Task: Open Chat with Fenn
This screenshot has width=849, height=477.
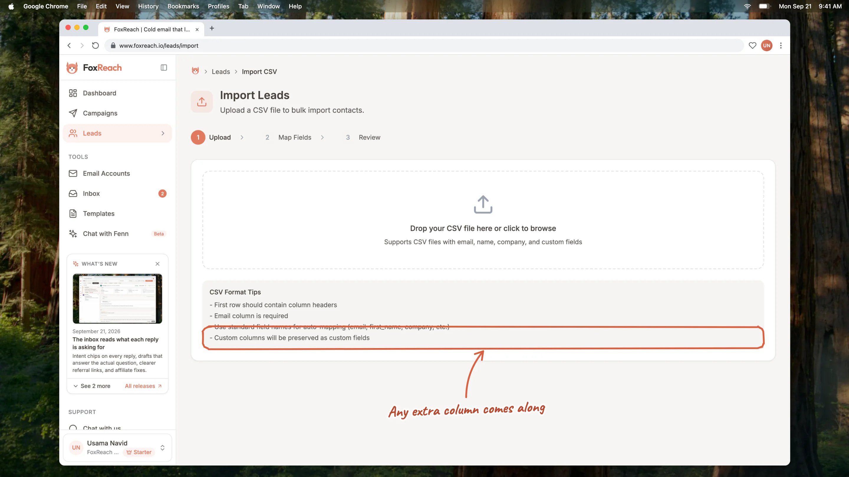Action: [x=117, y=234]
